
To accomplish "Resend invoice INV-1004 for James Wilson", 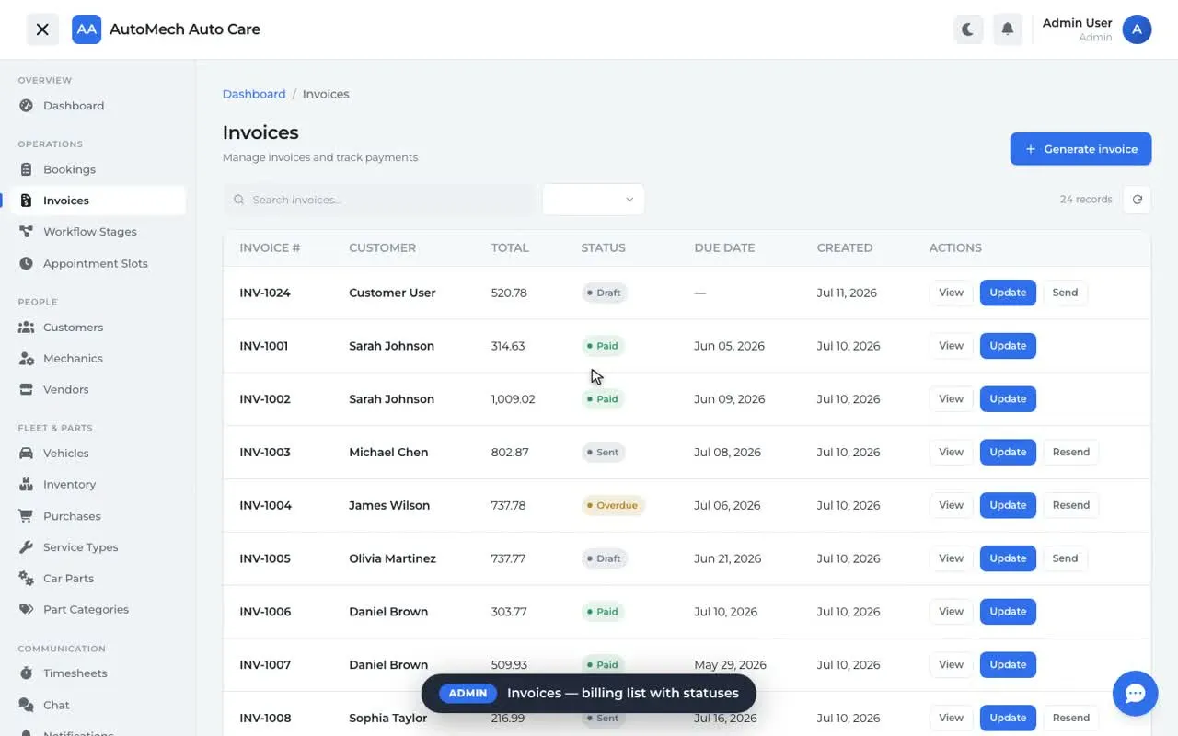I will click(x=1070, y=505).
